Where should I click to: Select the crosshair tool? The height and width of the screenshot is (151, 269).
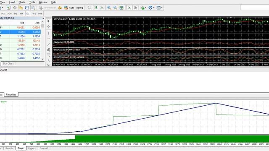(x=49, y=27)
